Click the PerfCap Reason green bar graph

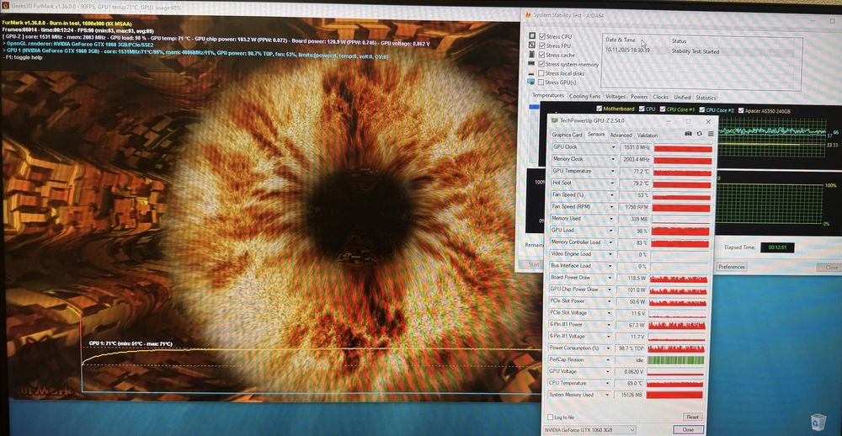(675, 359)
